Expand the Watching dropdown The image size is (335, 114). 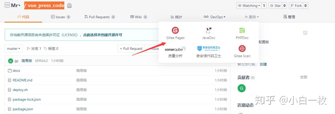click(249, 6)
